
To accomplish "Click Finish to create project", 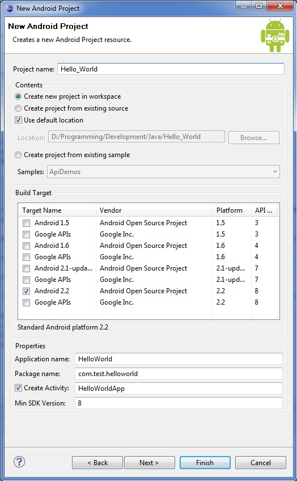I will click(x=205, y=463).
